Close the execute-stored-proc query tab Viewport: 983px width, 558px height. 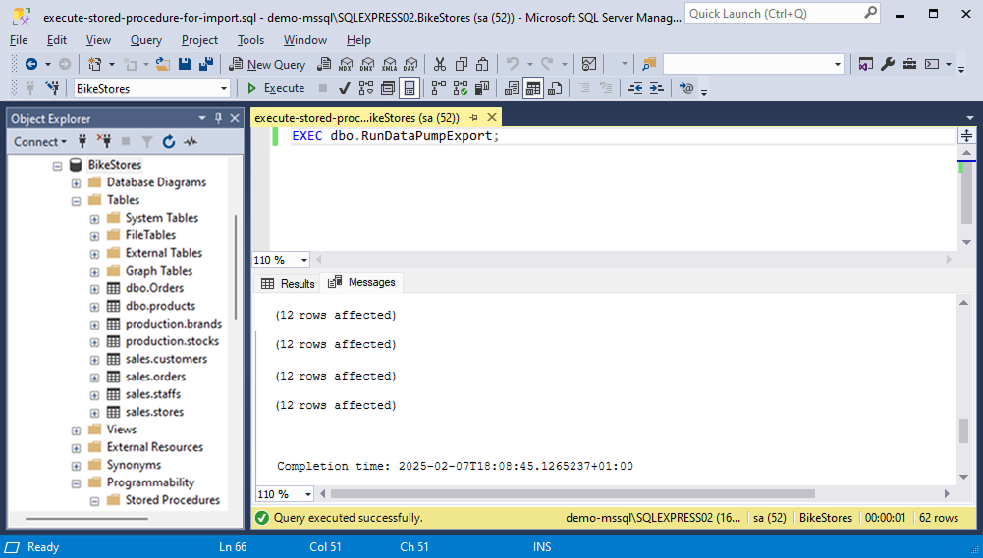pos(492,117)
